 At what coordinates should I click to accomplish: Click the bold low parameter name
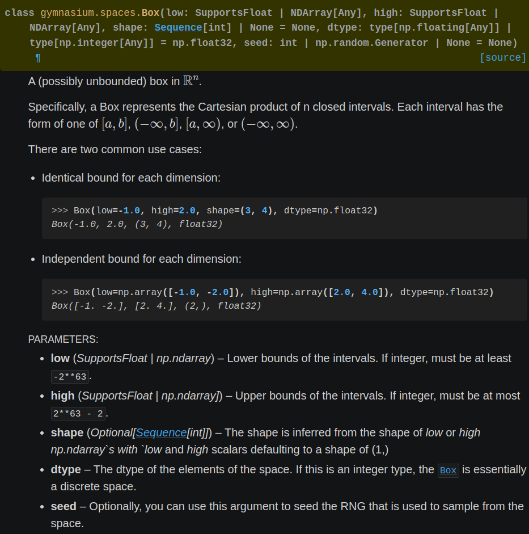tap(60, 358)
